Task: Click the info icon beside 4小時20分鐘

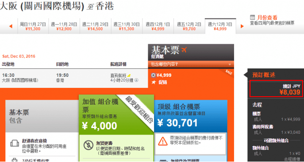Action: coord(136,80)
